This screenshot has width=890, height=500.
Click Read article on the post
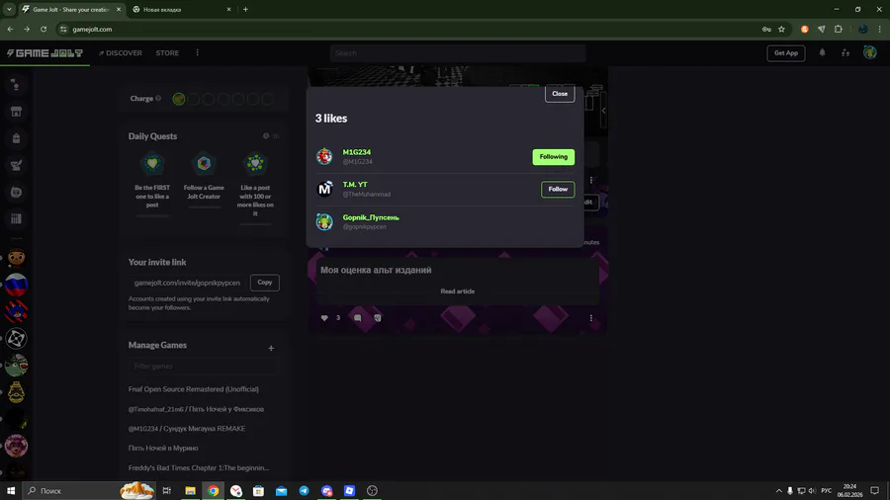coord(458,292)
